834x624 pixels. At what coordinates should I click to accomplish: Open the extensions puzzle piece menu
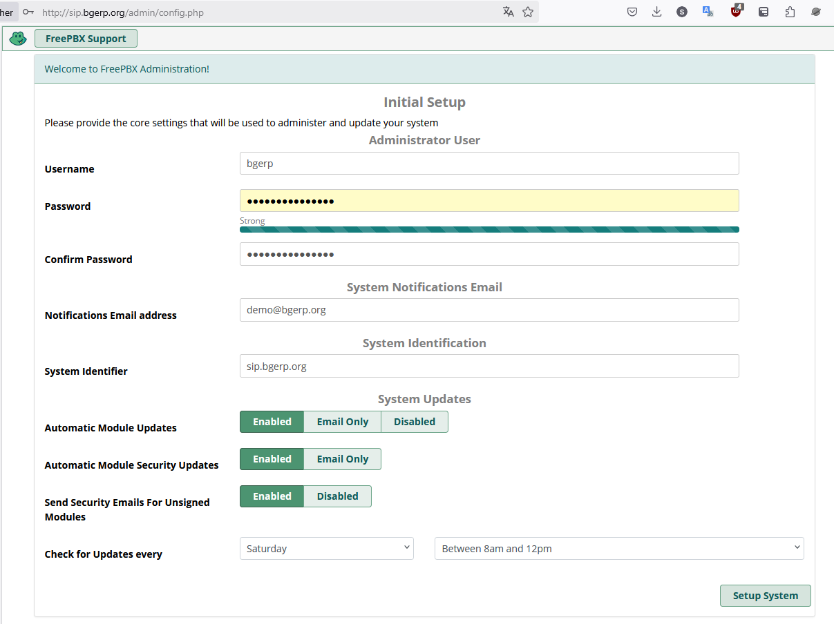pos(790,12)
